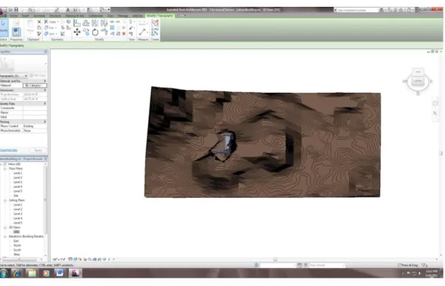This screenshot has height=286, width=445.
Task: Click the Apply button in Properties
Action: click(38, 150)
